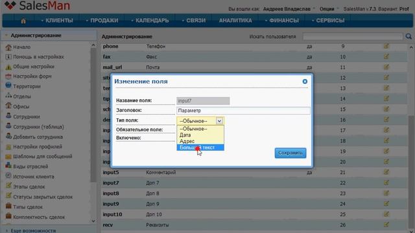This screenshot has width=415, height=233.
Task: Click the Настройки профилей sidebar icon
Action: 8,147
